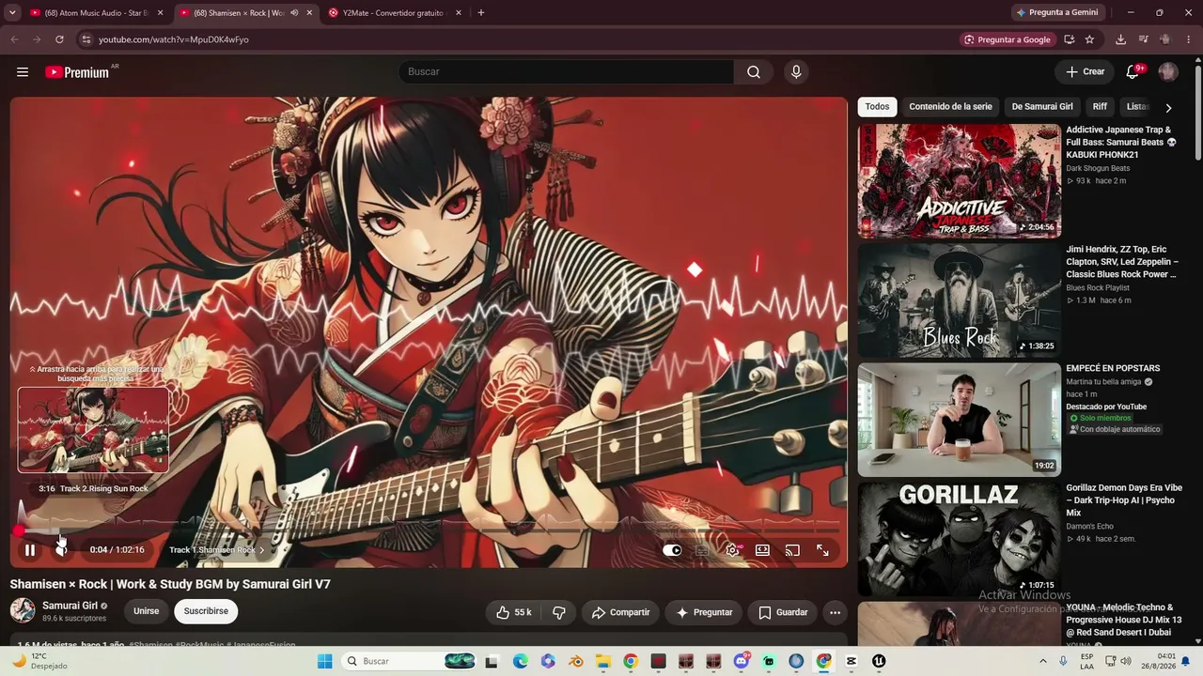Open the Windows Start menu

tap(325, 661)
